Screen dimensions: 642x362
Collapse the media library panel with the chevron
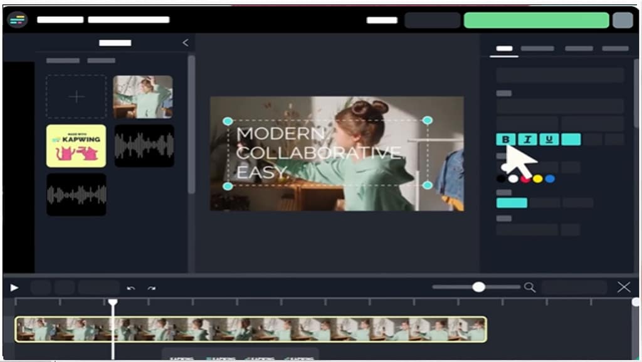pyautogui.click(x=184, y=43)
